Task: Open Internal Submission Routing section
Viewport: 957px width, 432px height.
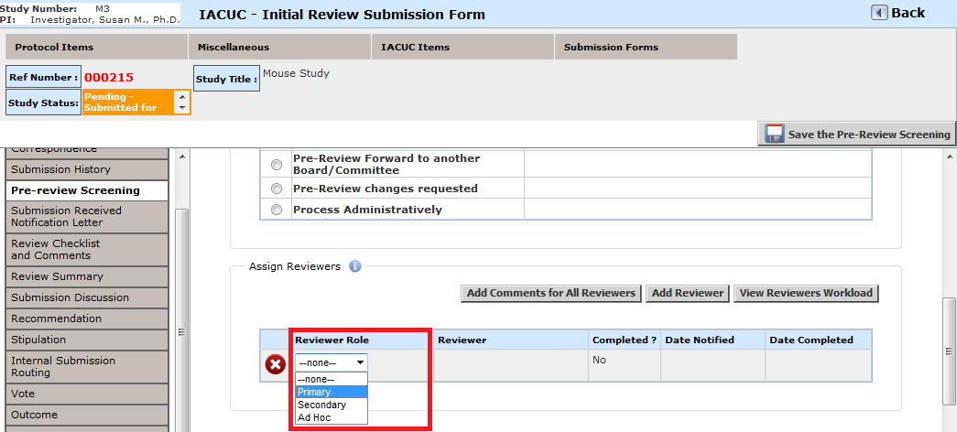Action: (87, 367)
